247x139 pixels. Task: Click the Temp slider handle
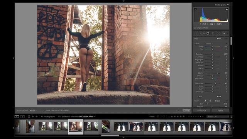[x=212, y=47]
